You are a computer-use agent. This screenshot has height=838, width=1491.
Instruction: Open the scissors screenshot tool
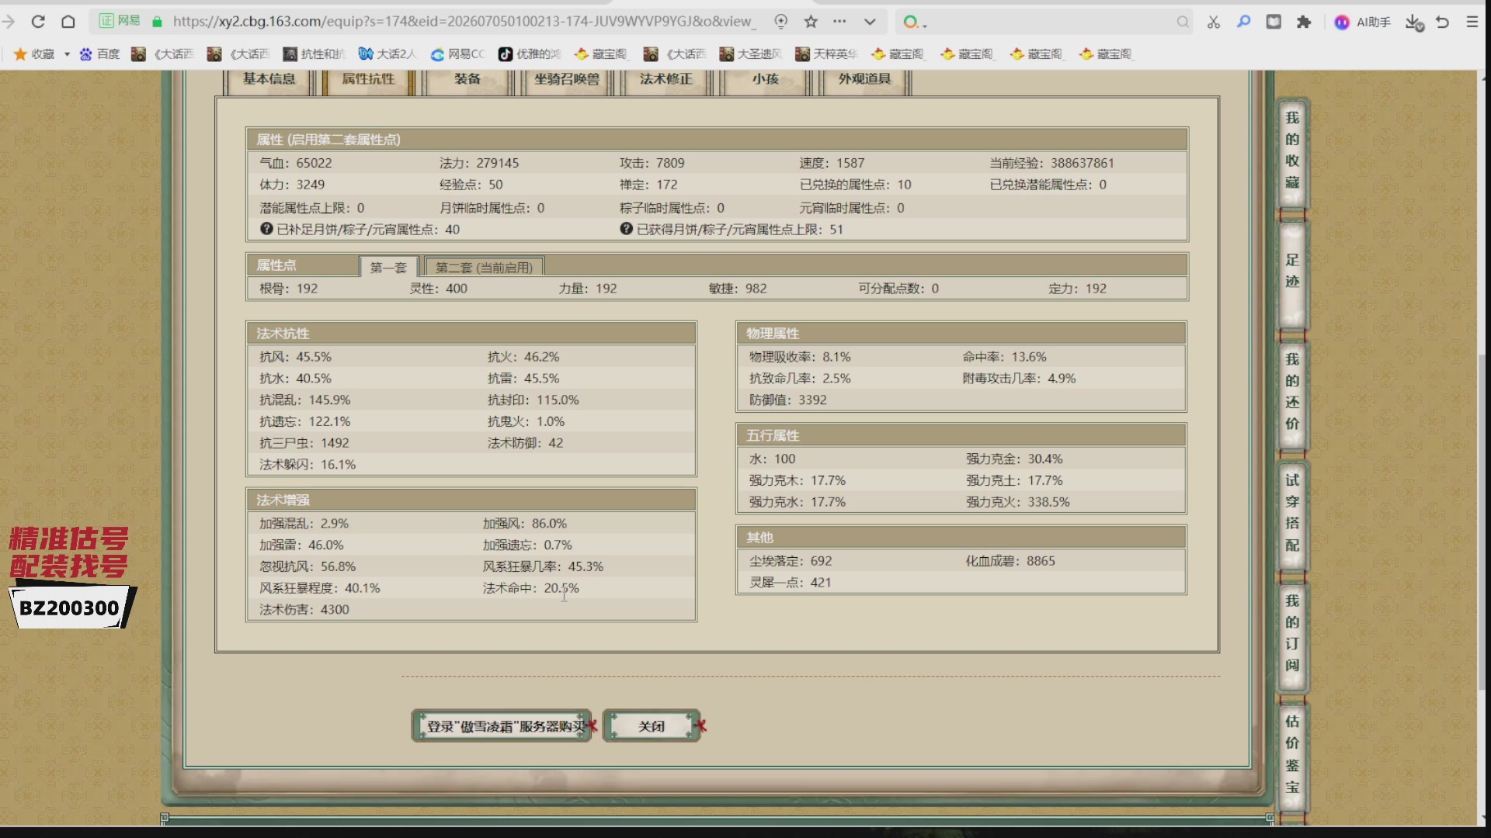1214,22
